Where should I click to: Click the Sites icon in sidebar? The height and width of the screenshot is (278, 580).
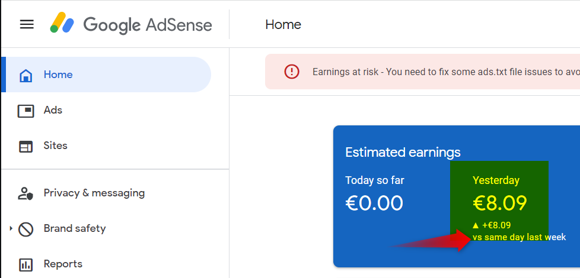click(x=26, y=146)
